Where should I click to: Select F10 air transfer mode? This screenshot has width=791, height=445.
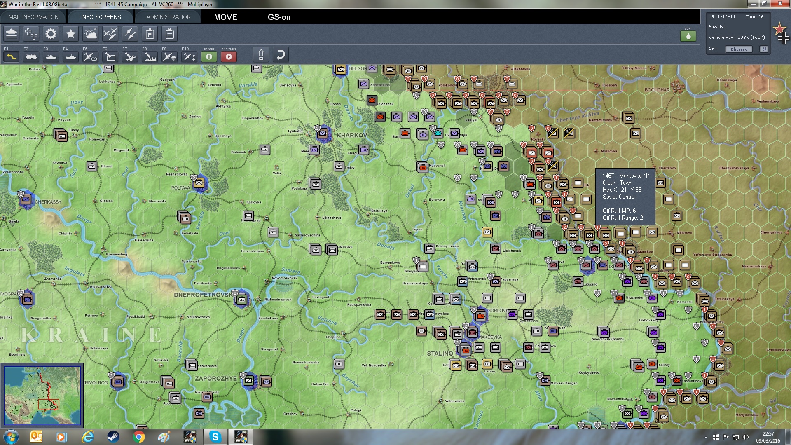click(189, 56)
